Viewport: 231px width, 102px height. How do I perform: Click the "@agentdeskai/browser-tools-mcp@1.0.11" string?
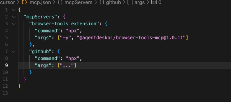click(131, 38)
